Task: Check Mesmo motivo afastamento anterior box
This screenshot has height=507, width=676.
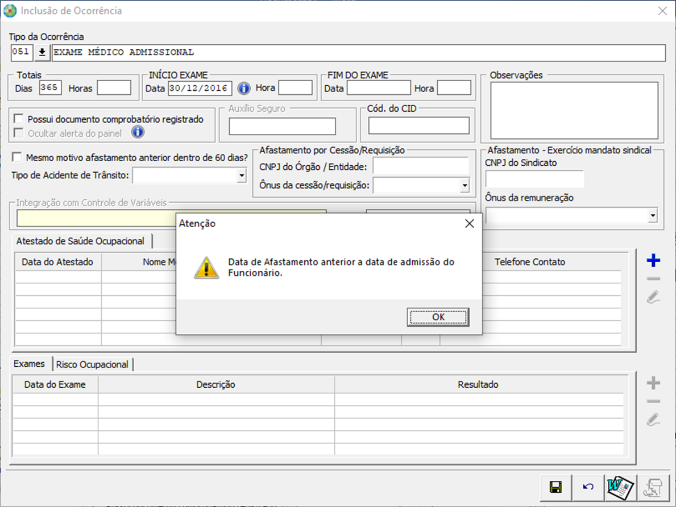Action: pyautogui.click(x=17, y=157)
